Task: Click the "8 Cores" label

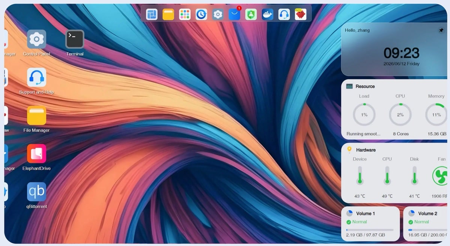Action: click(400, 134)
